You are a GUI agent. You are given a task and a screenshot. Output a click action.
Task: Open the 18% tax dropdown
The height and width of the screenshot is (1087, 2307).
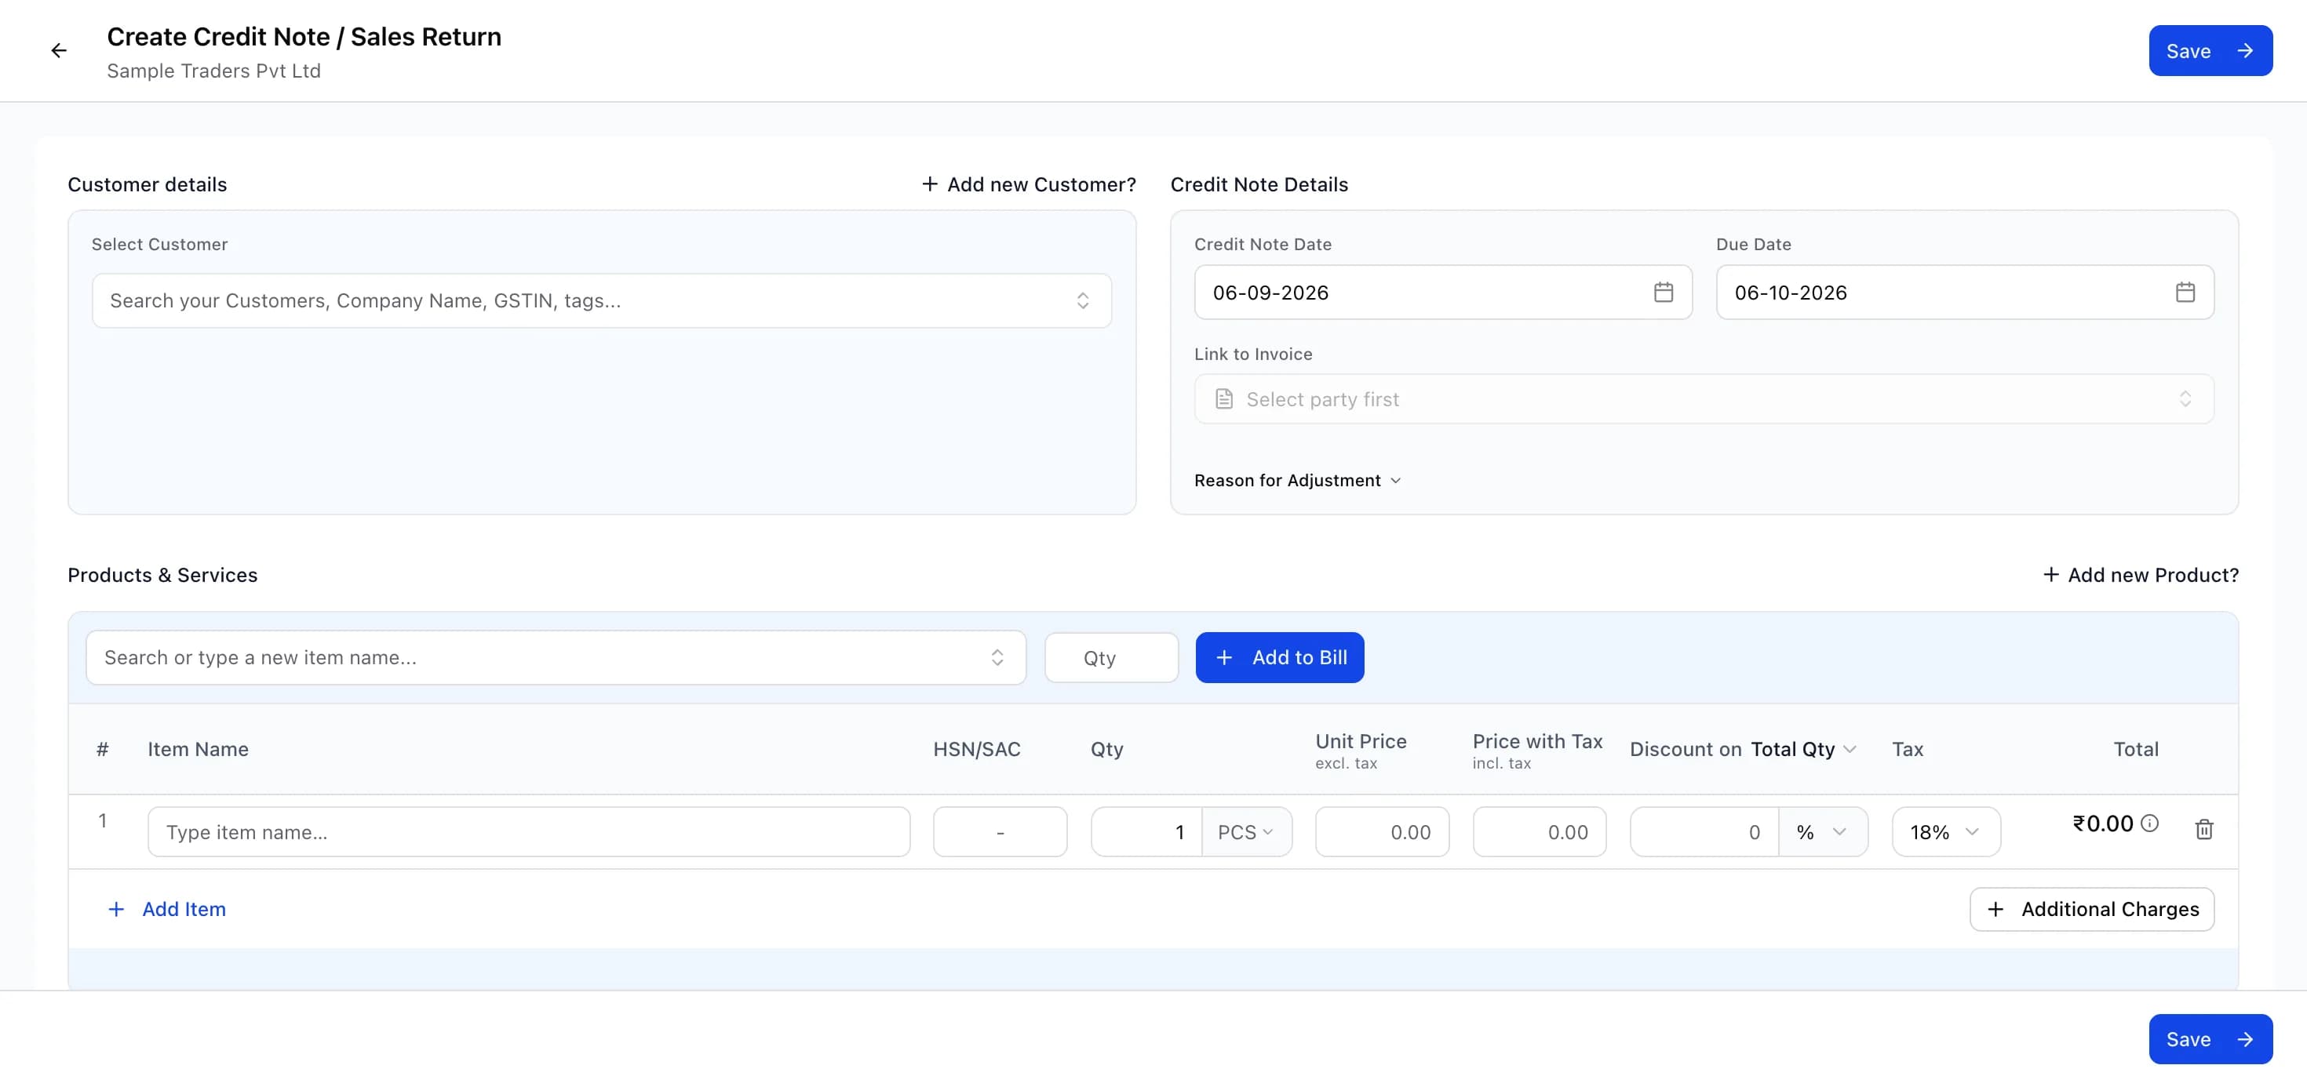(x=1945, y=832)
